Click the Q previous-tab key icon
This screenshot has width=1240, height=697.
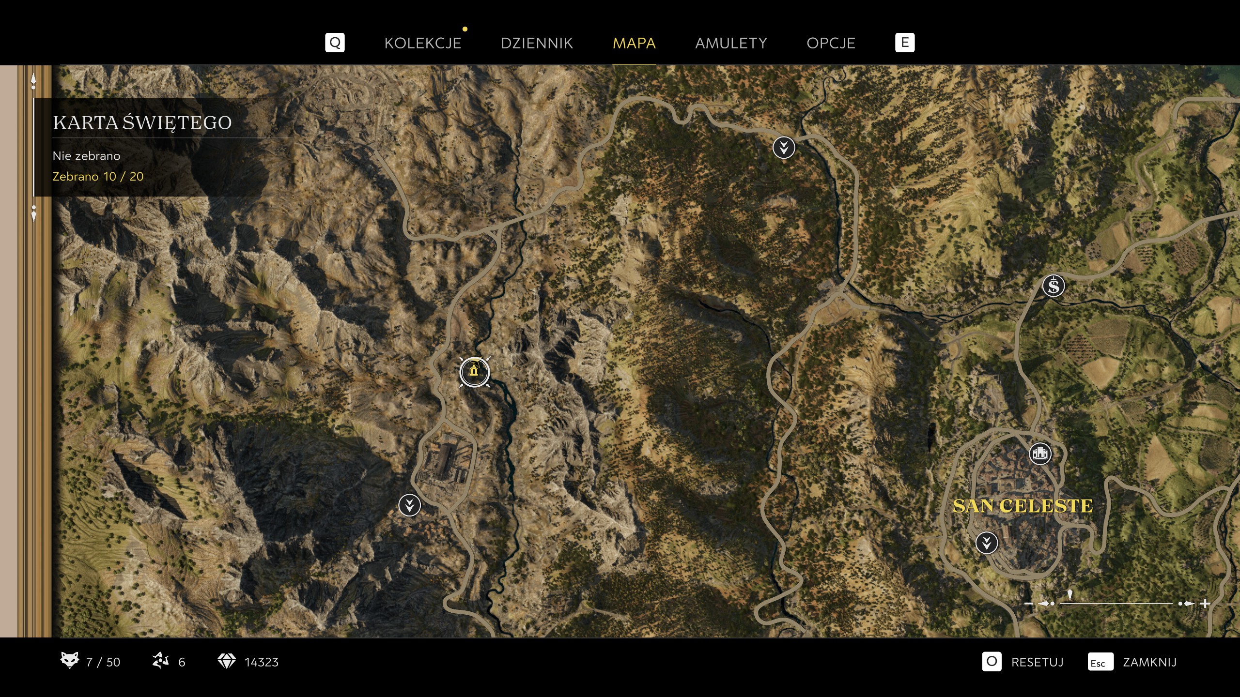[x=335, y=43]
